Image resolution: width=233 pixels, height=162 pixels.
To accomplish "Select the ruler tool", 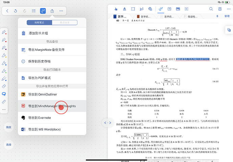I will pos(4,102).
